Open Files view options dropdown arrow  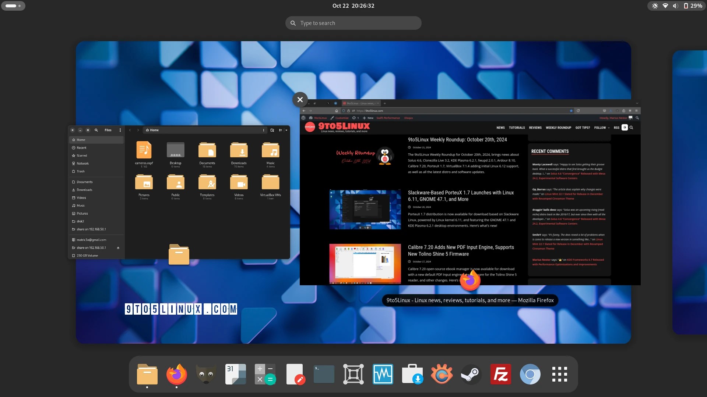pos(286,130)
